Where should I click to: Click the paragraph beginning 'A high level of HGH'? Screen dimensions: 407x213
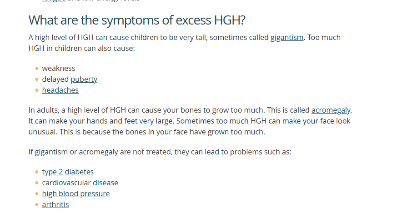(x=185, y=43)
